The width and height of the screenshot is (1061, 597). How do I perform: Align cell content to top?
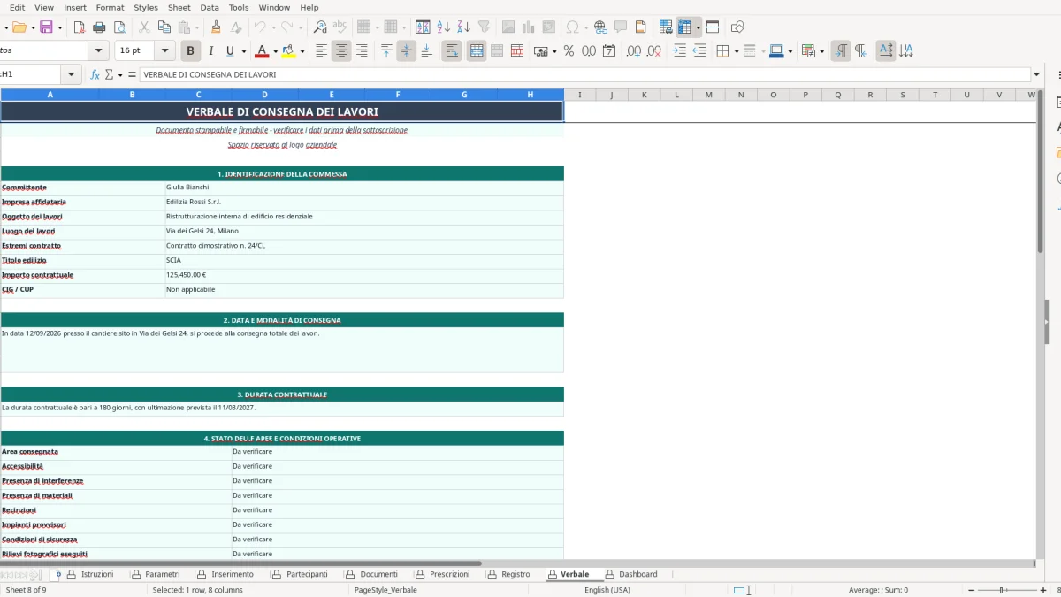coord(386,51)
